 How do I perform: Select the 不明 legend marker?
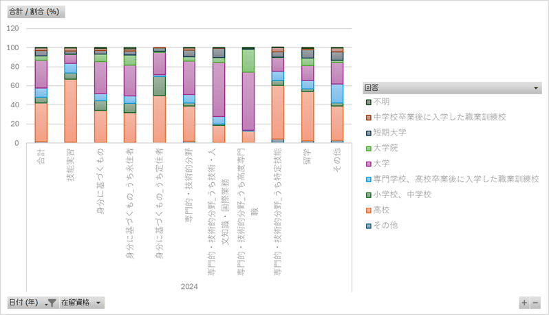(368, 102)
